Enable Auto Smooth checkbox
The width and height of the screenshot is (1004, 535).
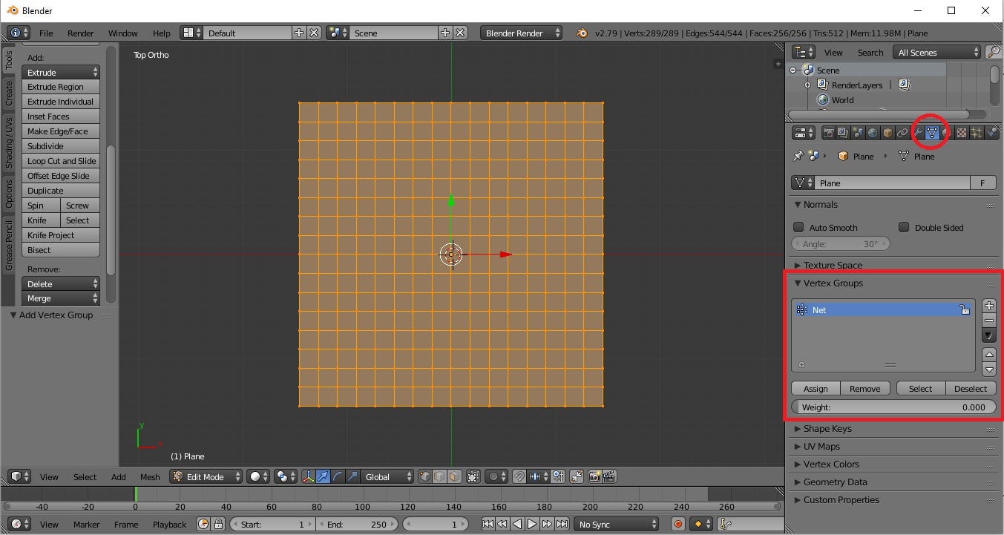tap(799, 227)
